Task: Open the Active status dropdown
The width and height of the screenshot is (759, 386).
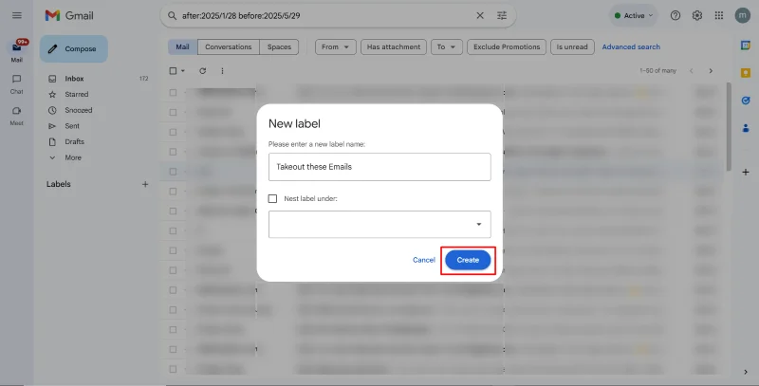Action: pyautogui.click(x=634, y=15)
